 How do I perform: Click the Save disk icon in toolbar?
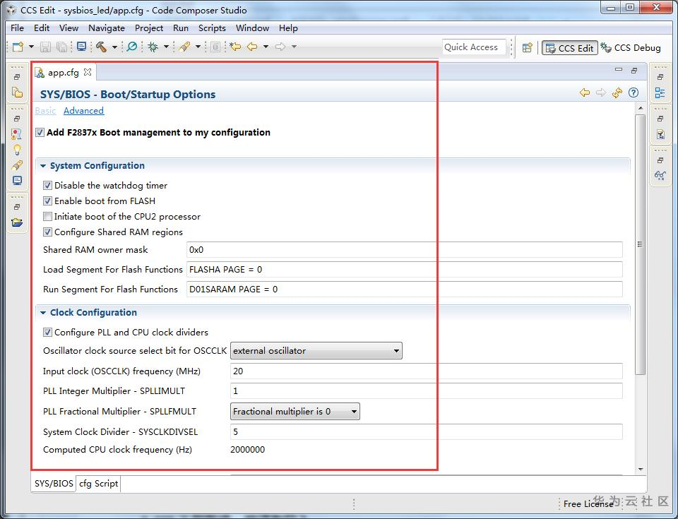[x=45, y=47]
